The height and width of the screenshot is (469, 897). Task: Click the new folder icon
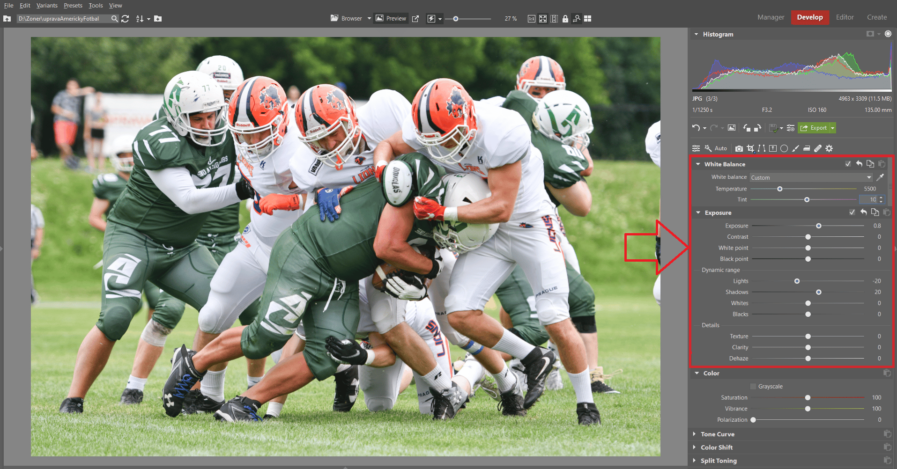(158, 19)
